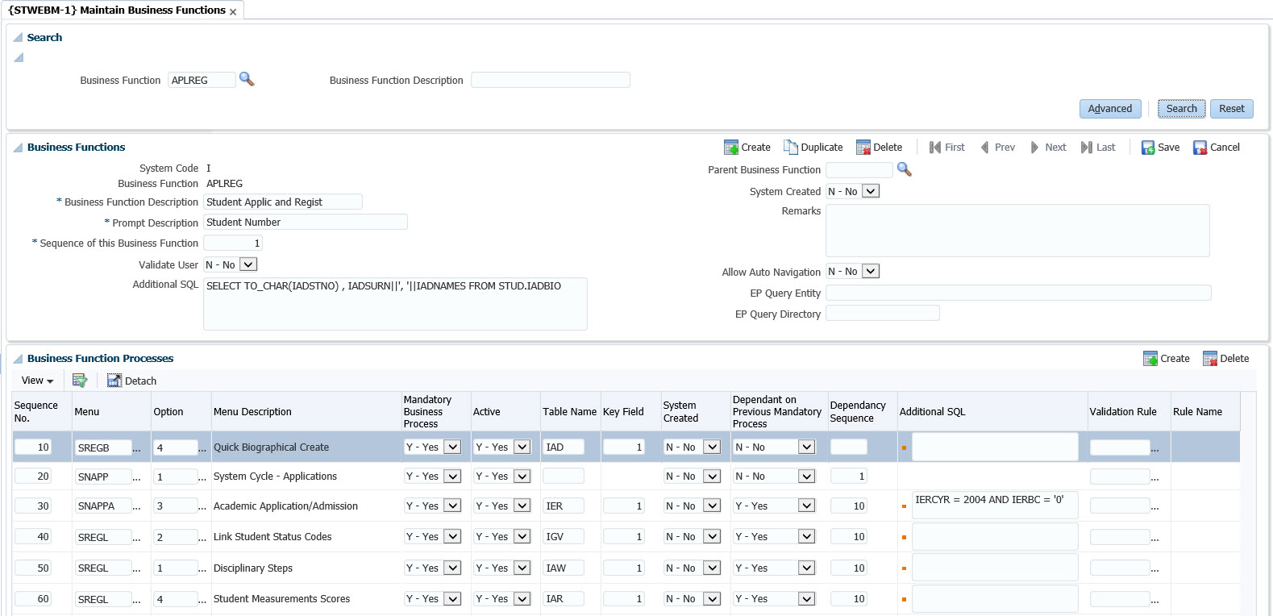
Task: Click the Business Function Description search field
Action: pos(550,80)
